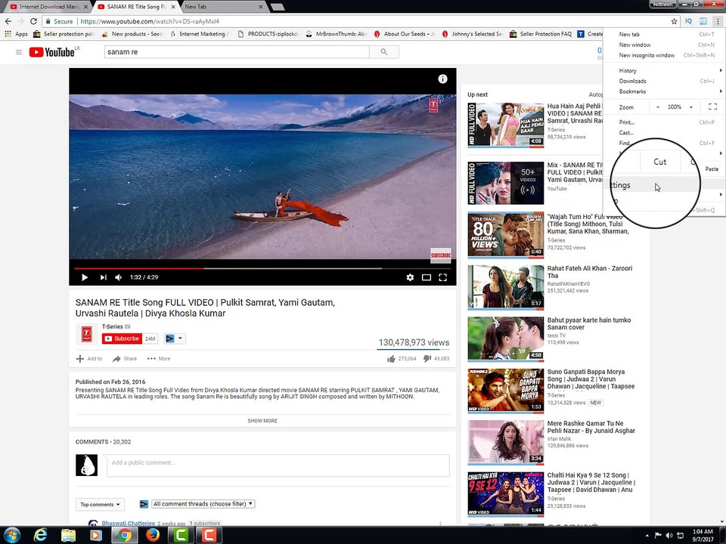The image size is (726, 544).
Task: Play the SANAM RE video
Action: (x=84, y=277)
